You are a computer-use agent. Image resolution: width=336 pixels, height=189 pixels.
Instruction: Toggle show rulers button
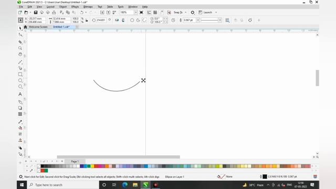point(149,13)
